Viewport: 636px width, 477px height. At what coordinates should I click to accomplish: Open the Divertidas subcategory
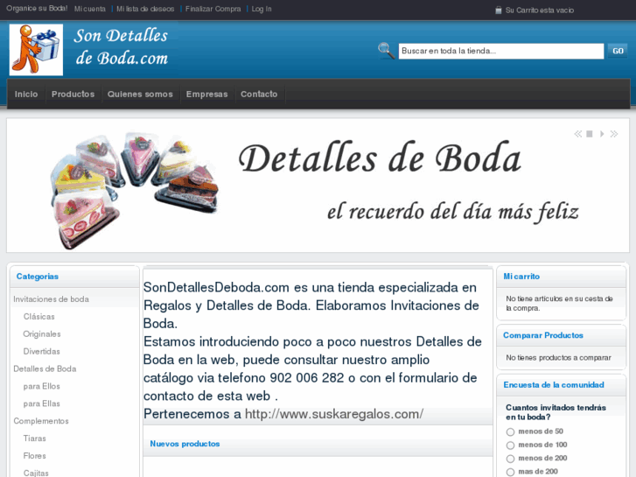41,352
